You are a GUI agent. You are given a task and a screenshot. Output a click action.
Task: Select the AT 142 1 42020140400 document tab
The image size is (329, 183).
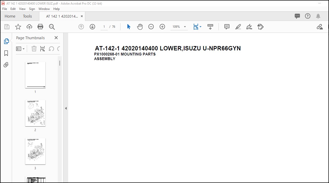click(62, 16)
